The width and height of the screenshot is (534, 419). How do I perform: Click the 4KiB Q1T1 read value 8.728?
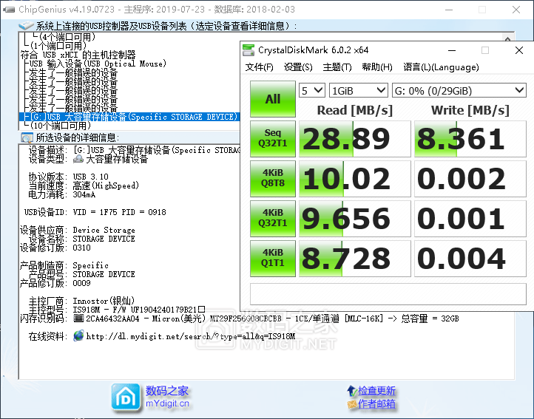(354, 259)
